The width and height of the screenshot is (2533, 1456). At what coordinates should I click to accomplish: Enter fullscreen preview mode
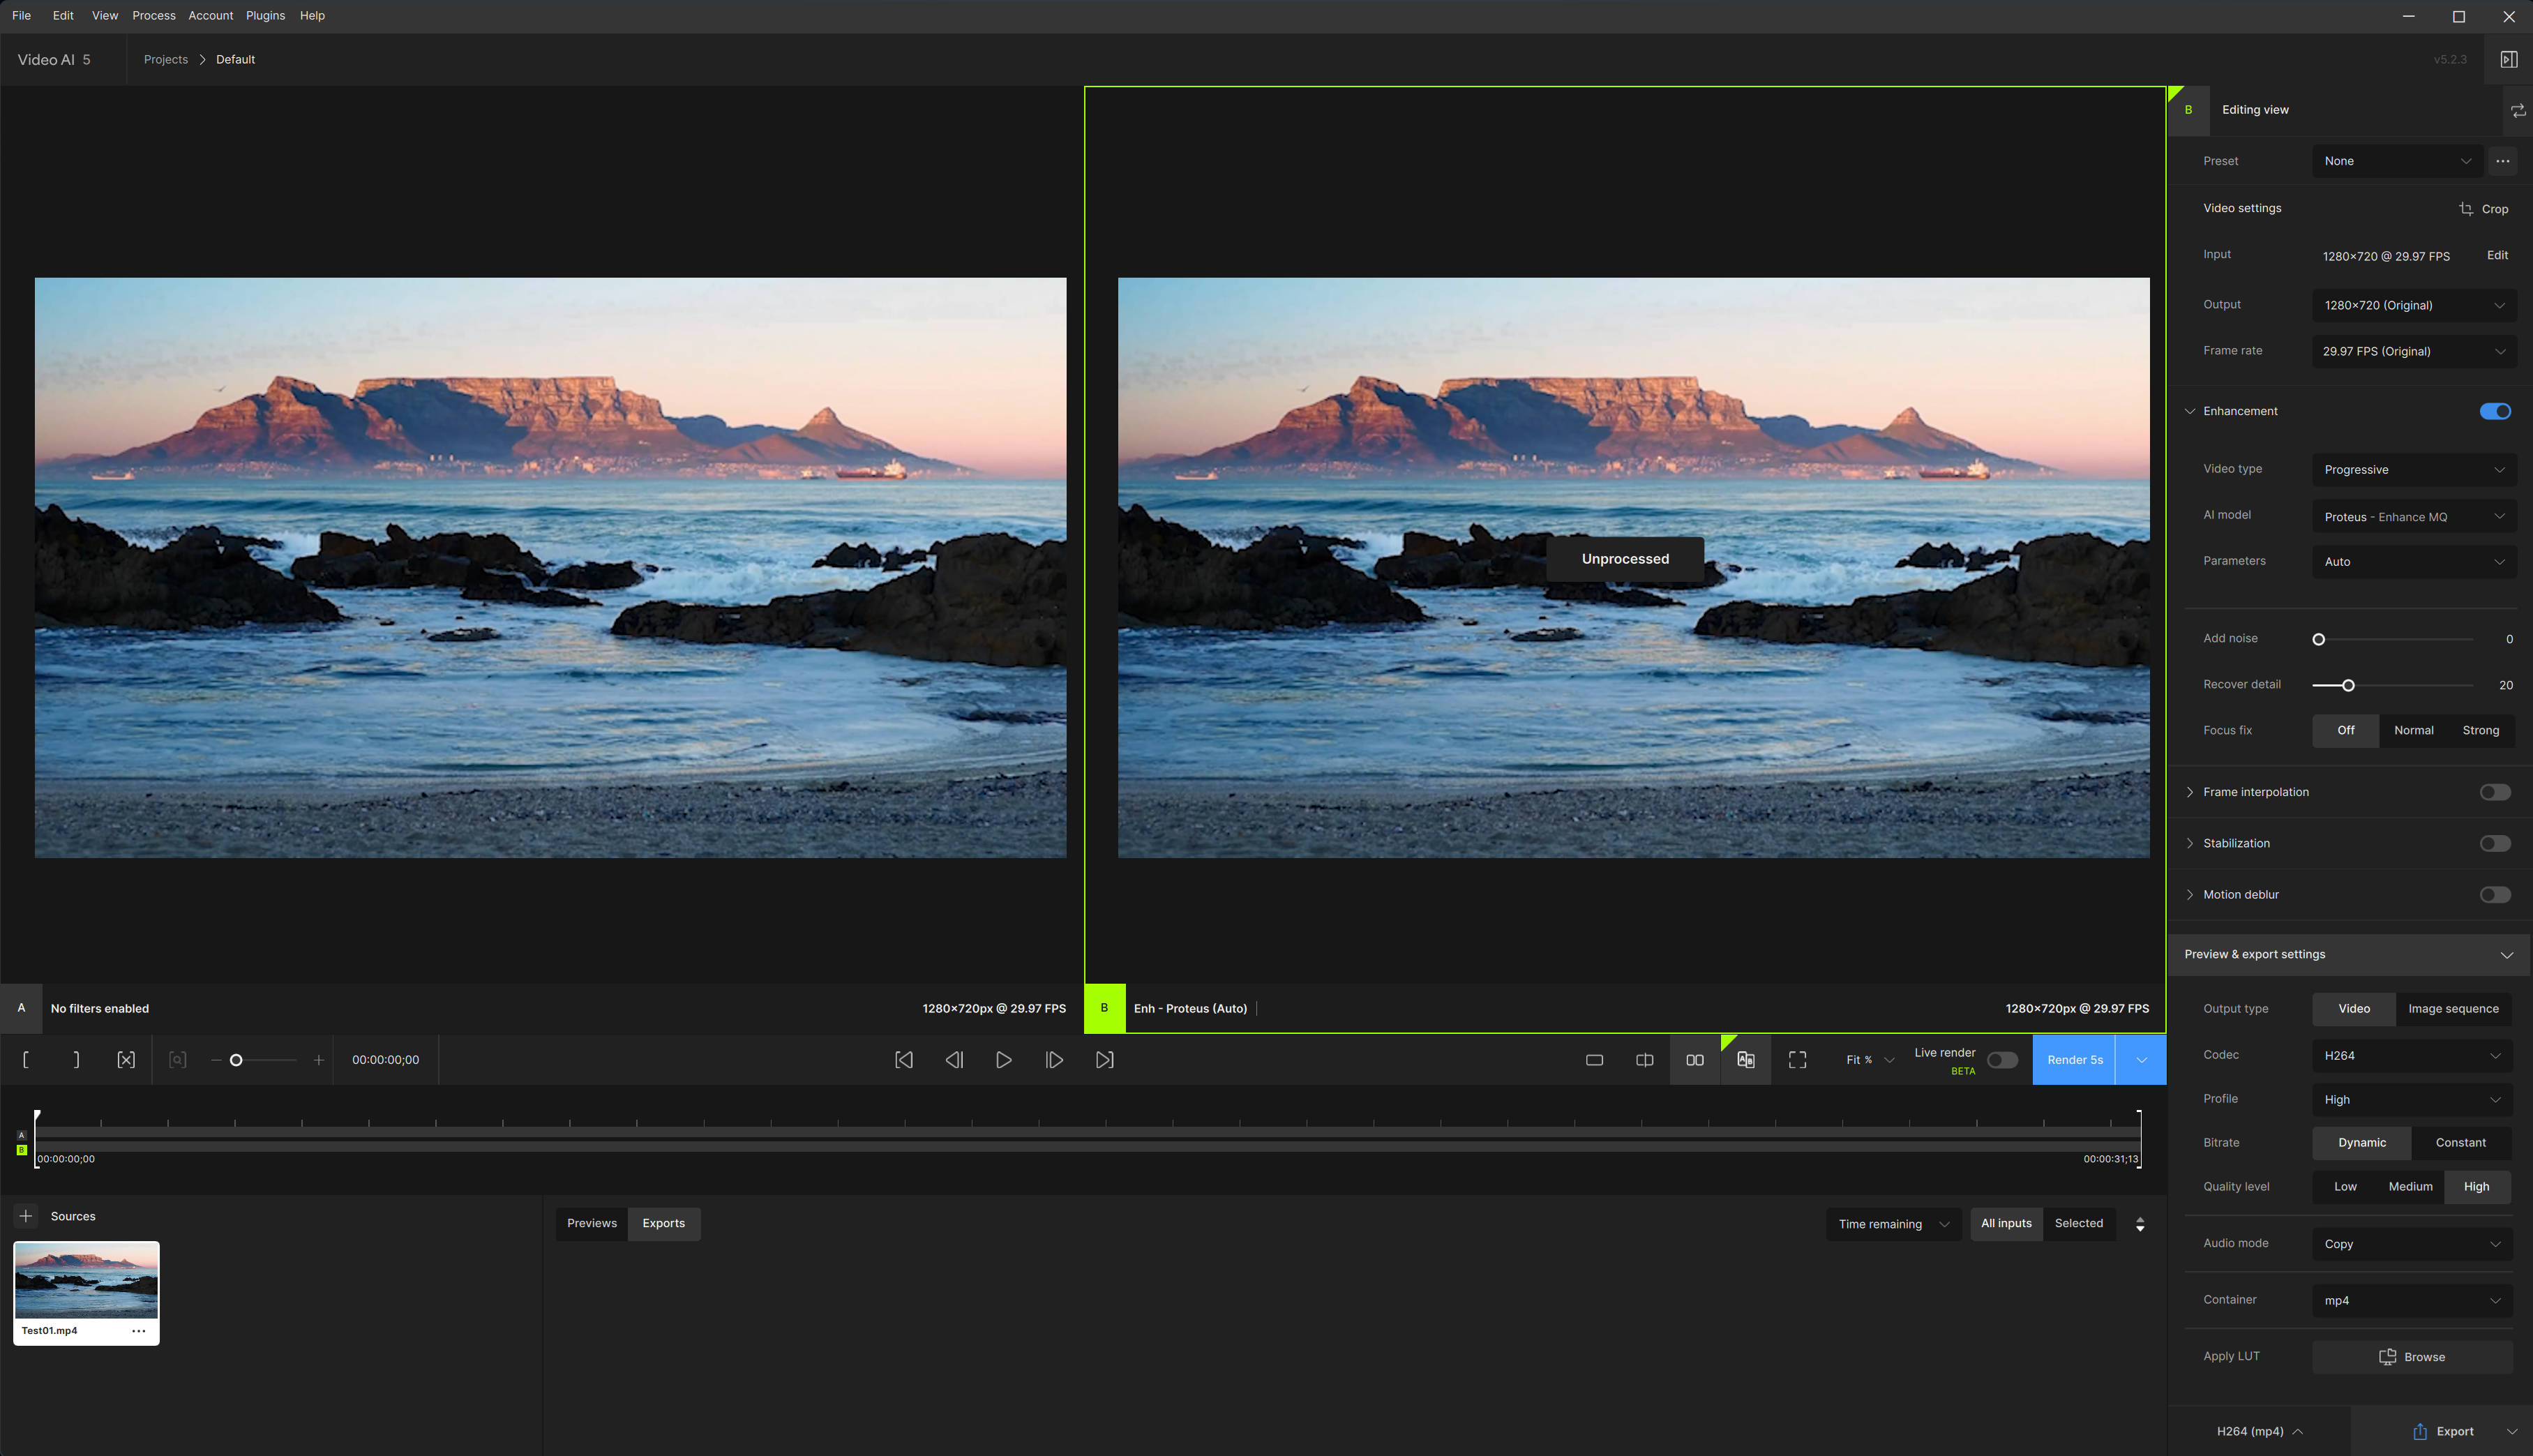1796,1060
